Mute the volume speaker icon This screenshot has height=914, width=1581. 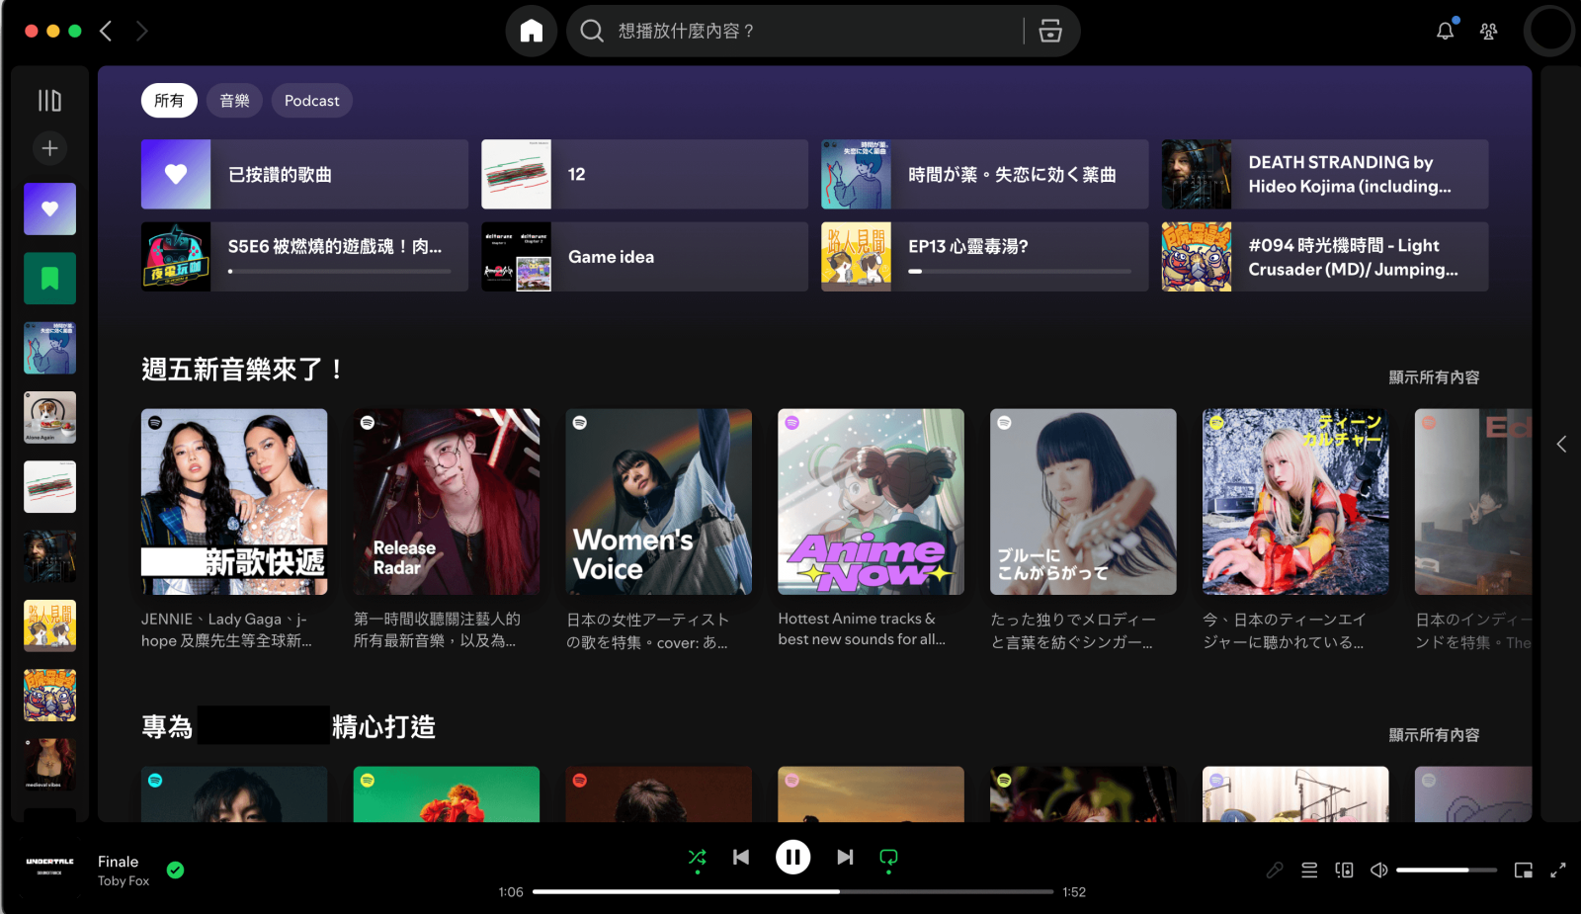1378,870
